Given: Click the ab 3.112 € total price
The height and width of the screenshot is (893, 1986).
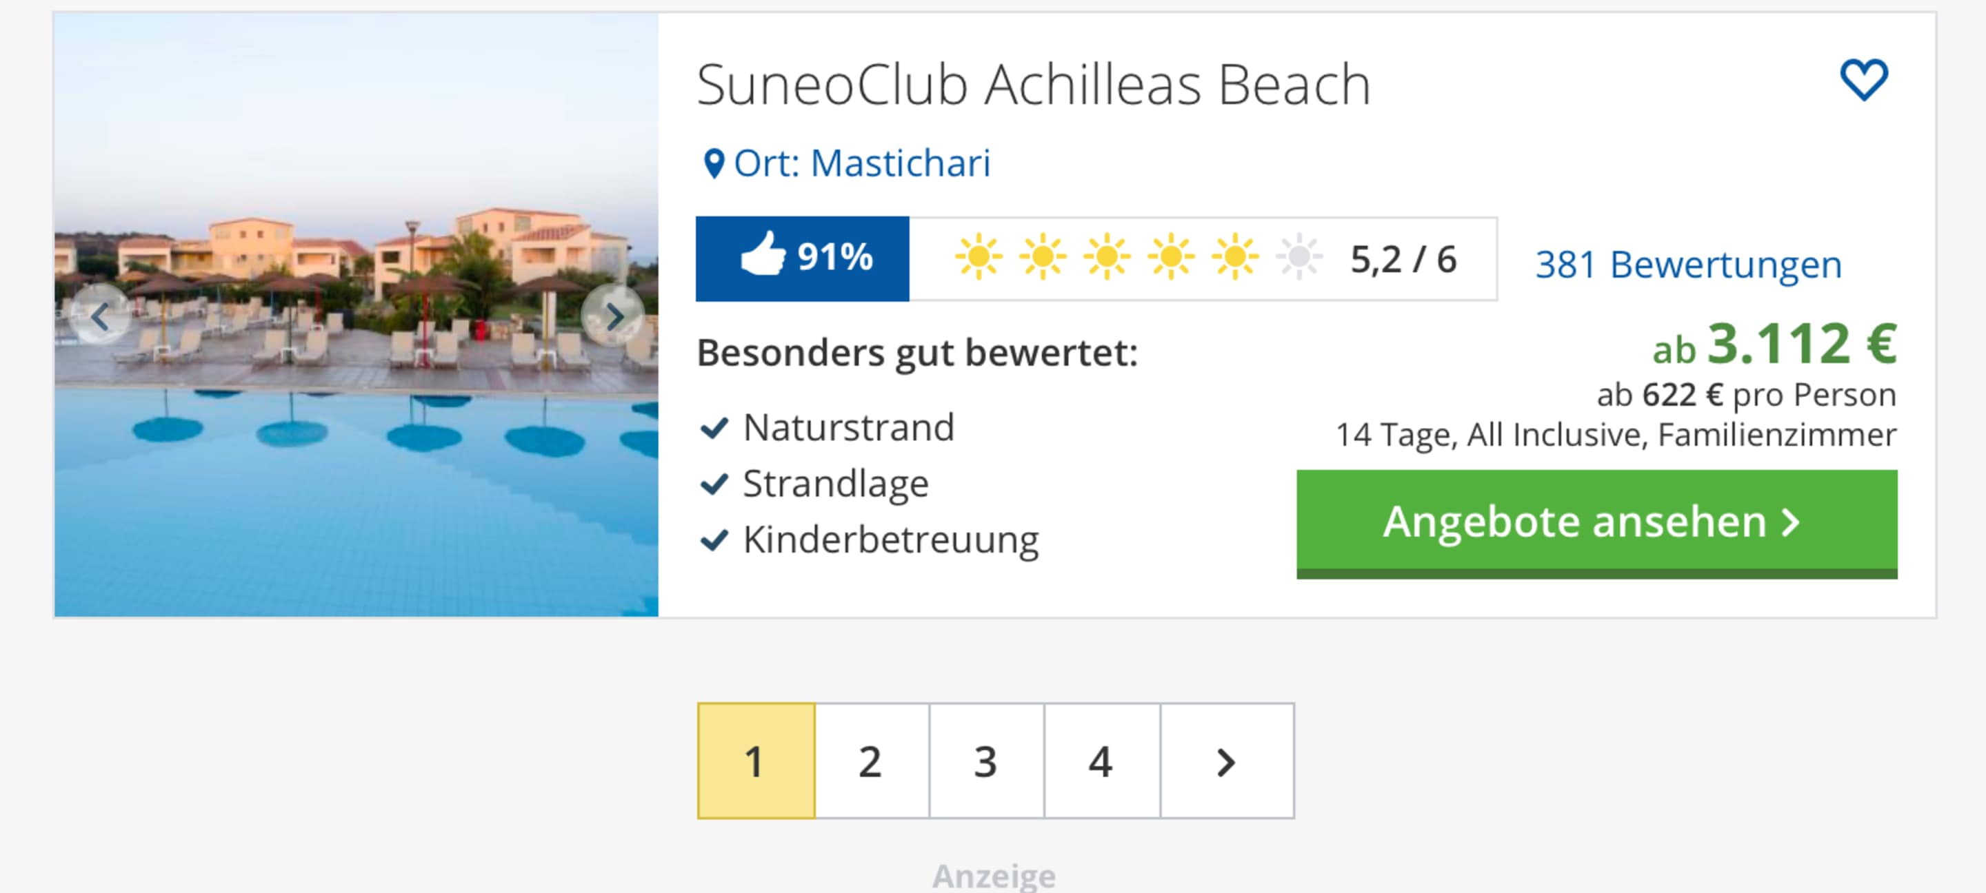Looking at the screenshot, I should click(x=1774, y=345).
